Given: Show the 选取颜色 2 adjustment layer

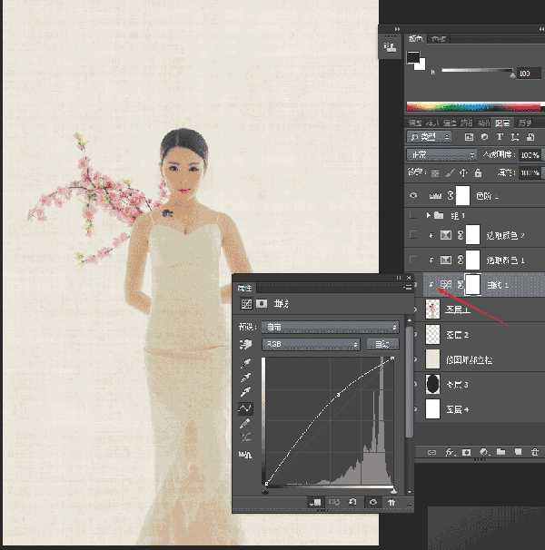Looking at the screenshot, I should (413, 235).
